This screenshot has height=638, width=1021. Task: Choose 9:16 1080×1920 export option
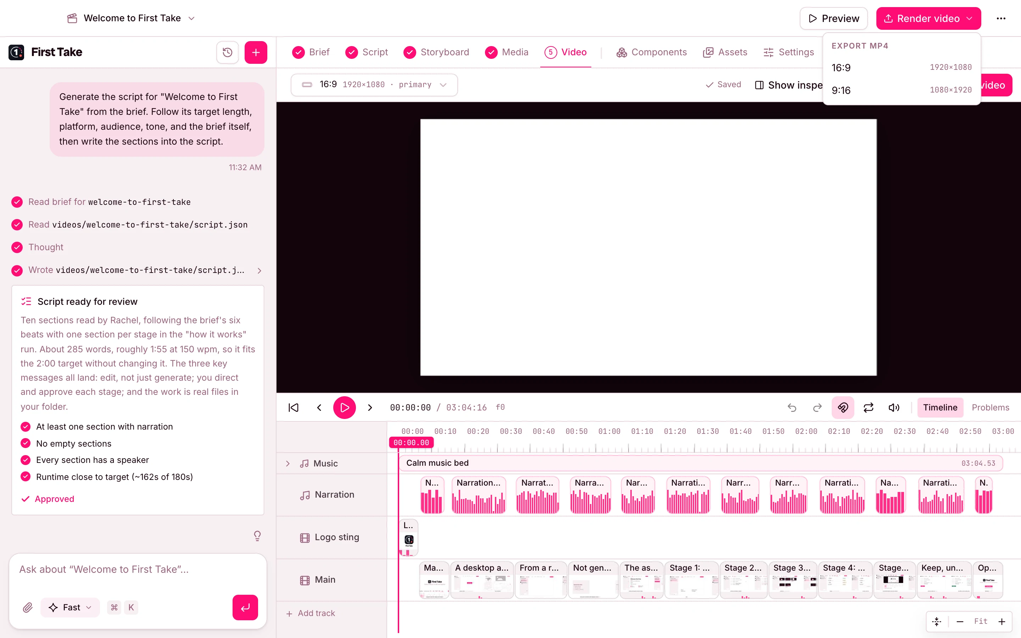point(901,90)
